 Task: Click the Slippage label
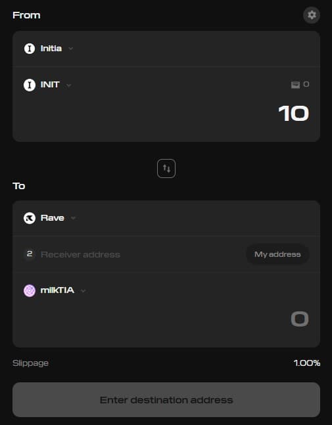(30, 363)
